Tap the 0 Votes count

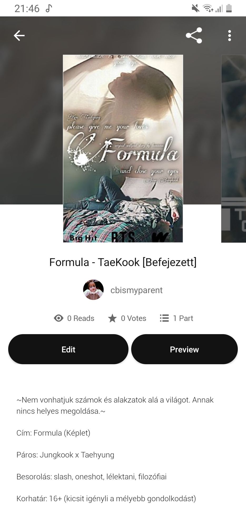click(x=134, y=318)
